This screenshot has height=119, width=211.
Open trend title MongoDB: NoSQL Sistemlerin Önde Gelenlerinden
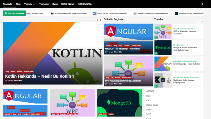(x=185, y=49)
